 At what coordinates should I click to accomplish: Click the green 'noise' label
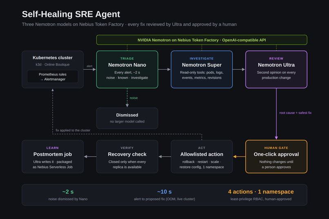click(x=133, y=98)
